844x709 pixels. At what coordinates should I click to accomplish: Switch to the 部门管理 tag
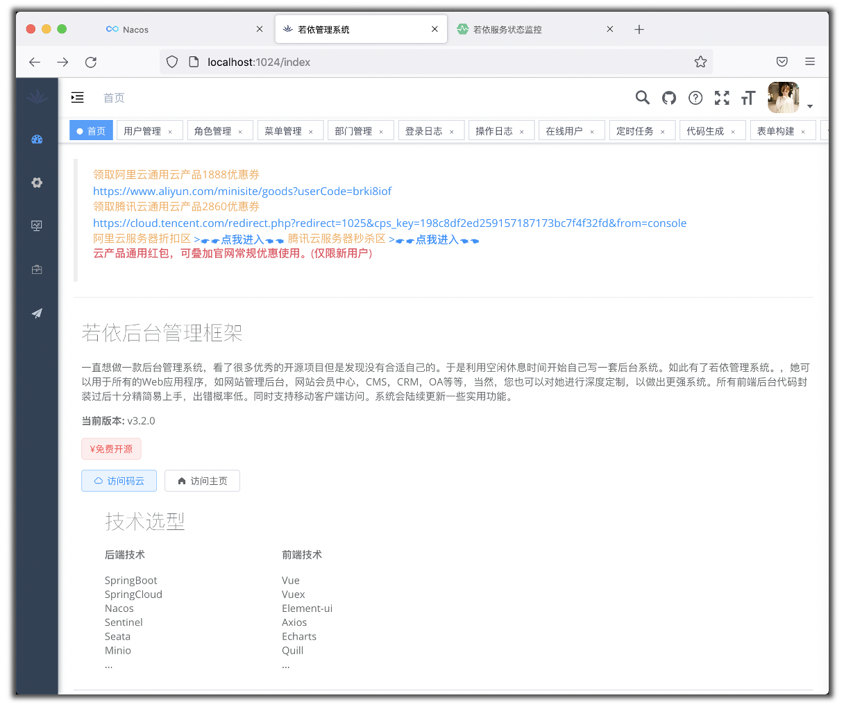tap(353, 130)
